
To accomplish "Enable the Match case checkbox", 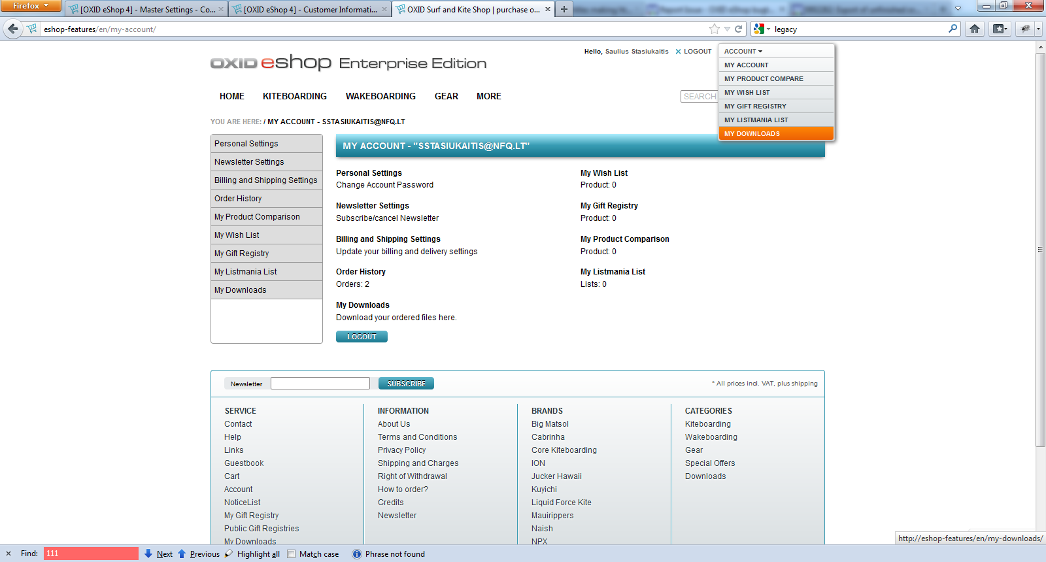I will pos(292,554).
